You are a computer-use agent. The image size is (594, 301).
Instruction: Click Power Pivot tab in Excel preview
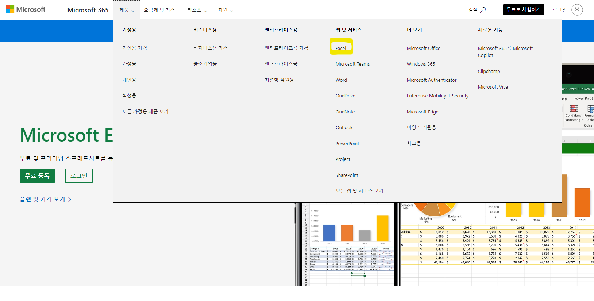point(583,99)
